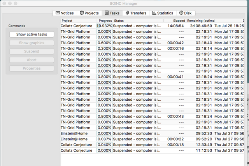Screen dimensions: 249x166
Task: Click the elapsed time 00:00:18
Action: point(175,145)
